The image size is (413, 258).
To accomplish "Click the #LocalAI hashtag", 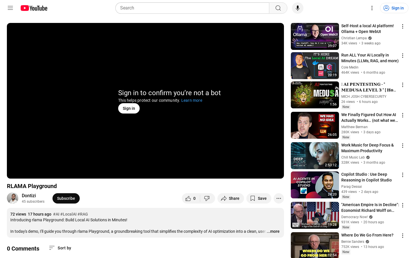I will 68,214.
